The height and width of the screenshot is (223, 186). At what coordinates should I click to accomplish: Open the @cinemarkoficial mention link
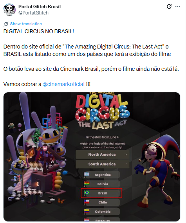[x=63, y=84]
